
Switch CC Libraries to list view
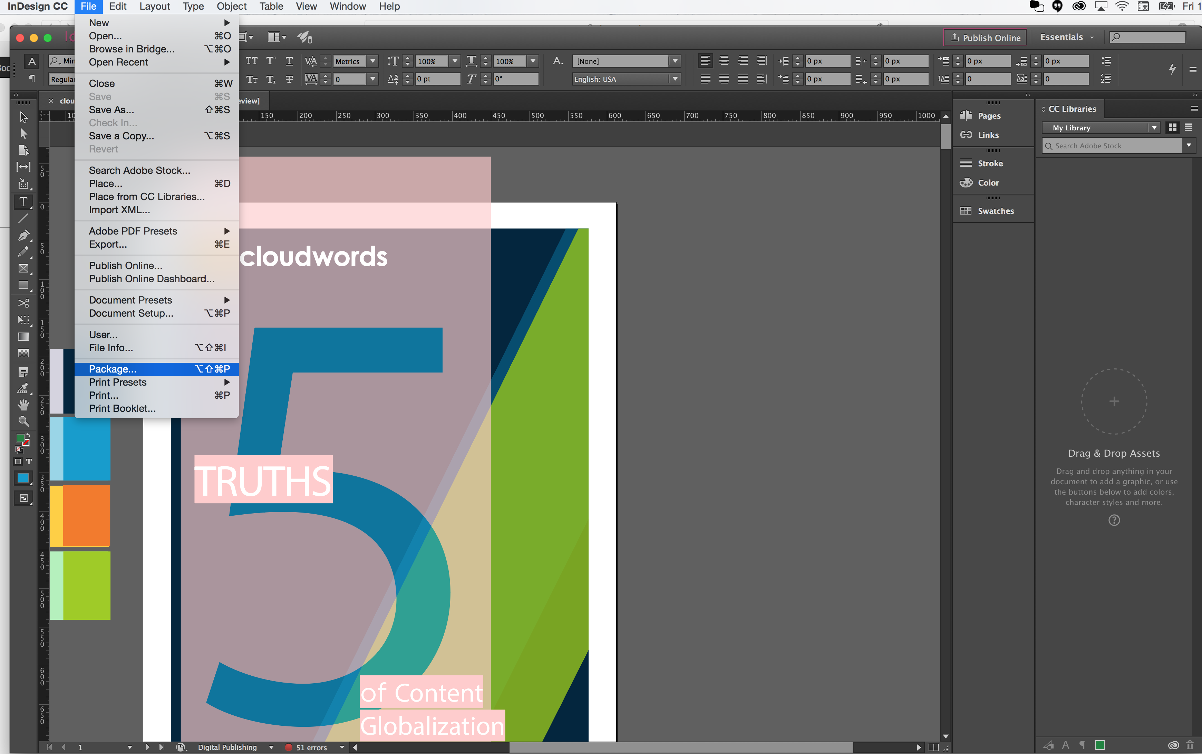[1189, 128]
